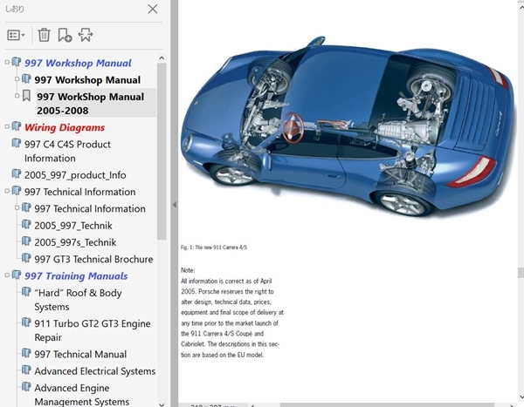Click the 997 Training Manuals bookmark icon
524x407 pixels.
tap(17, 275)
